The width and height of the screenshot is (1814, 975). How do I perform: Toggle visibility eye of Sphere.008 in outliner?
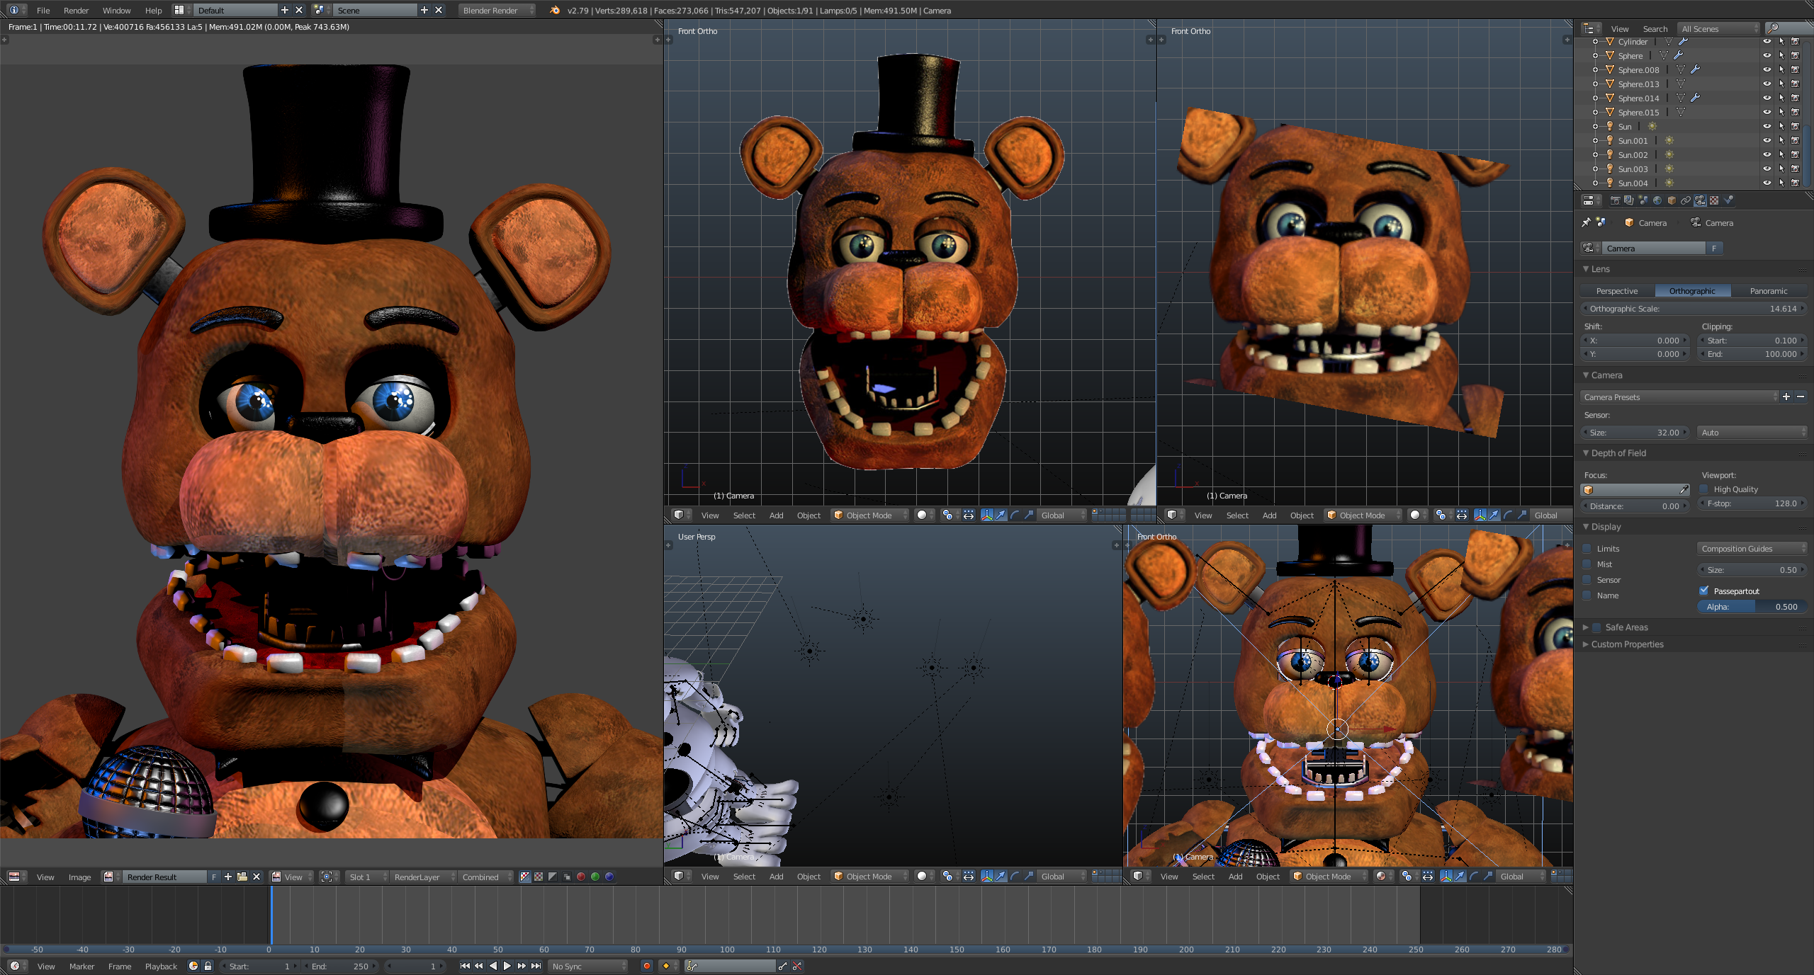(1767, 69)
